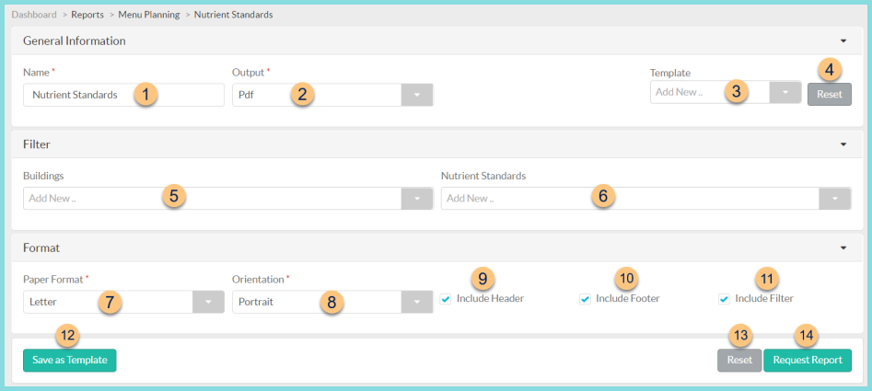Click the Save as Template button
This screenshot has width=872, height=391.
click(69, 361)
